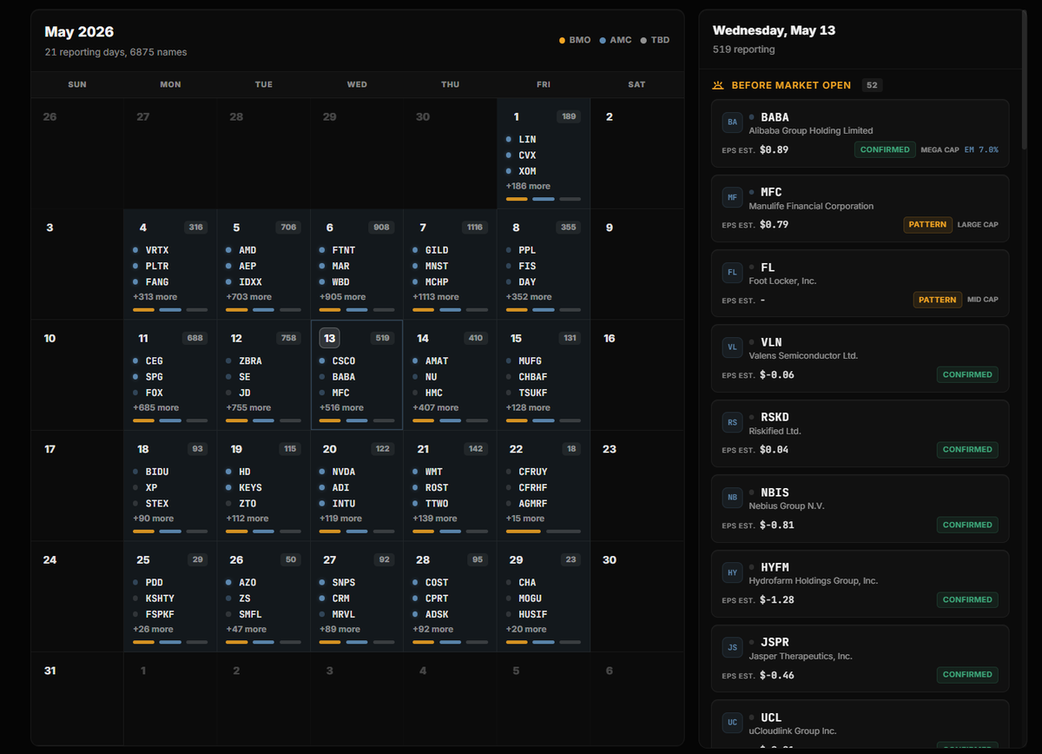Viewport: 1042px width, 754px height.
Task: Select May 19 day number
Action: pos(236,449)
